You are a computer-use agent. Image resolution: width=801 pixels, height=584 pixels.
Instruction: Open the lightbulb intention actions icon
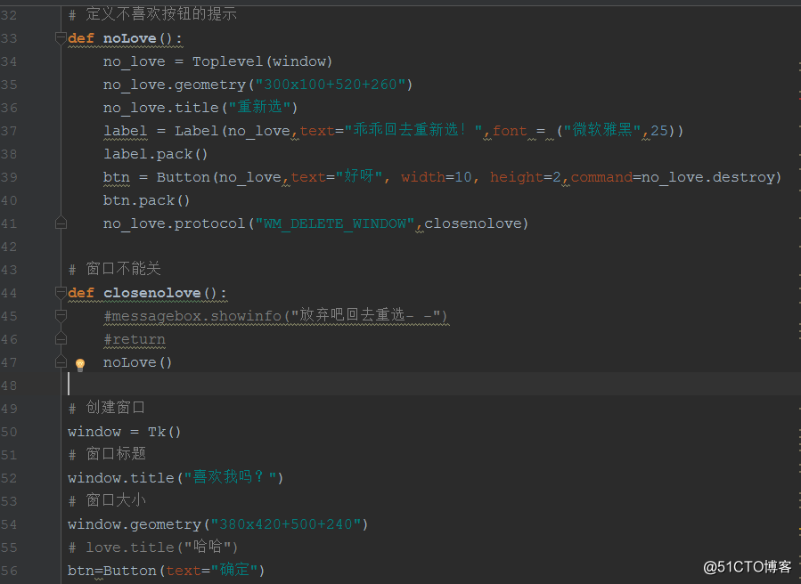click(x=80, y=364)
